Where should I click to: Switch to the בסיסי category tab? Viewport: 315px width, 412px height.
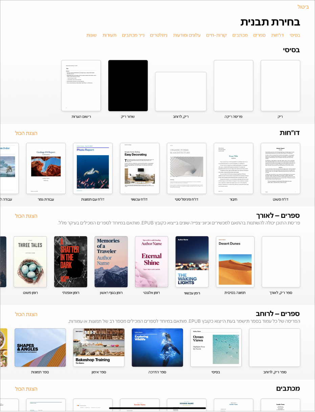click(295, 35)
